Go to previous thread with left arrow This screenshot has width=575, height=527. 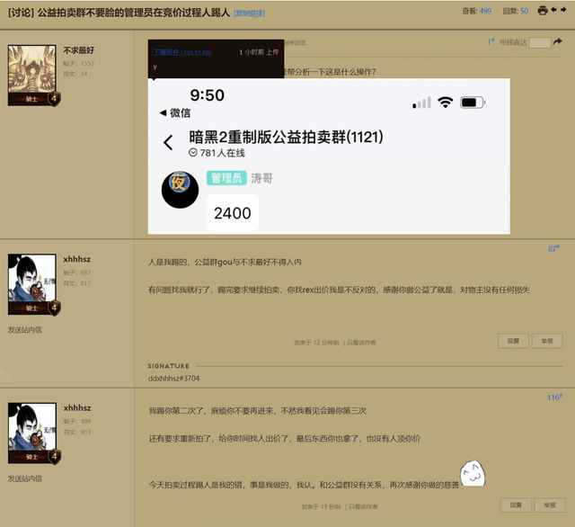point(553,10)
